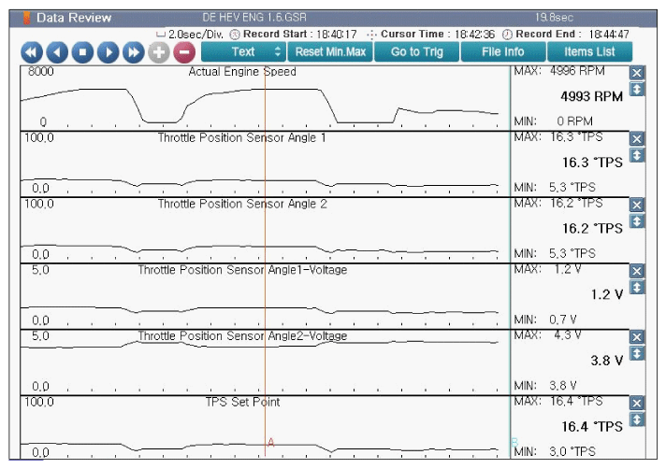Close the TPS Set Point graph
Screen dimensions: 666x469
click(637, 404)
